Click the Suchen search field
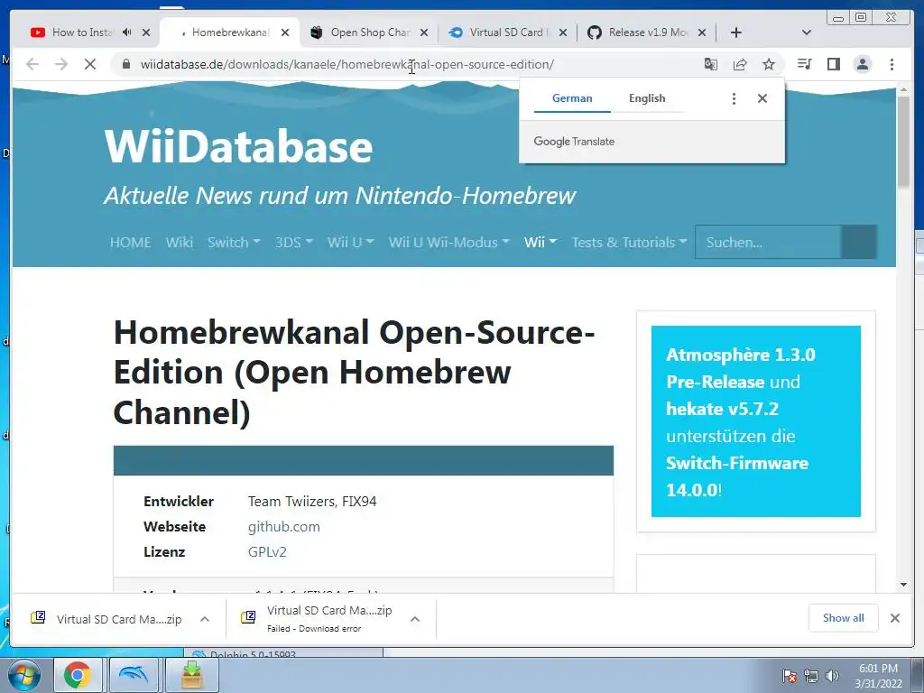The height and width of the screenshot is (693, 924). [x=769, y=242]
